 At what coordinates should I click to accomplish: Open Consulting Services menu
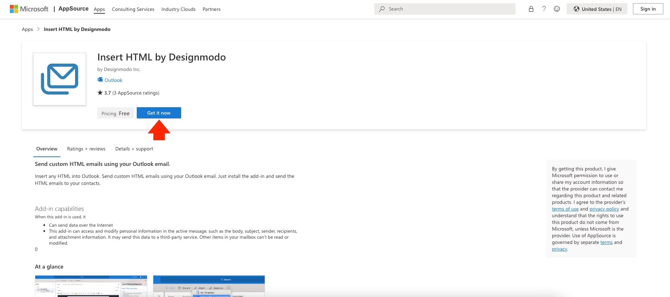(x=133, y=9)
